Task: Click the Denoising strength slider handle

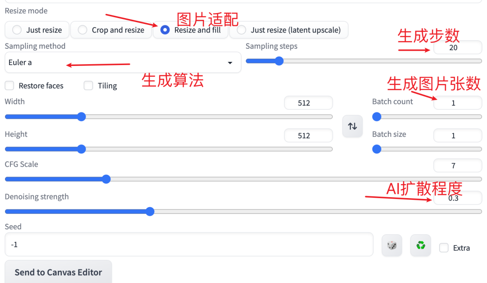Action: point(150,212)
